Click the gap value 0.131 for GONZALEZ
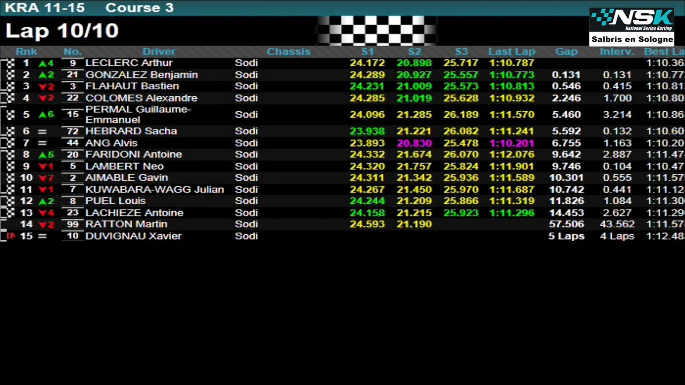Screen dimensions: 685x385 tap(566, 75)
